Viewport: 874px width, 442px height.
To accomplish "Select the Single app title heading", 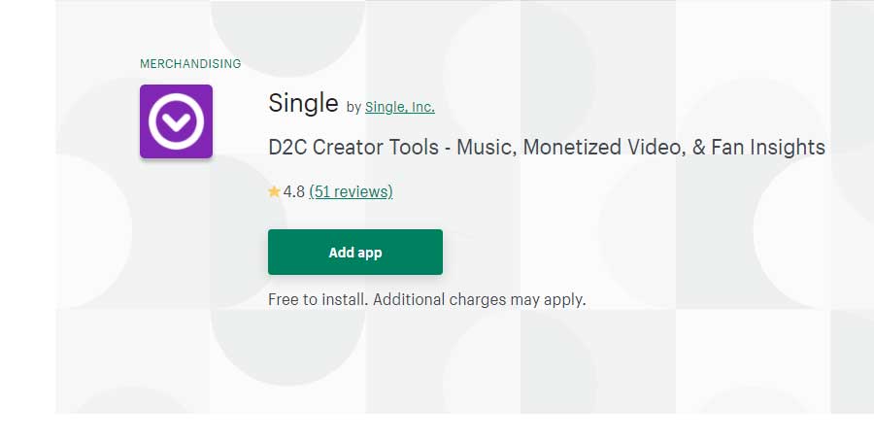I will pyautogui.click(x=303, y=103).
